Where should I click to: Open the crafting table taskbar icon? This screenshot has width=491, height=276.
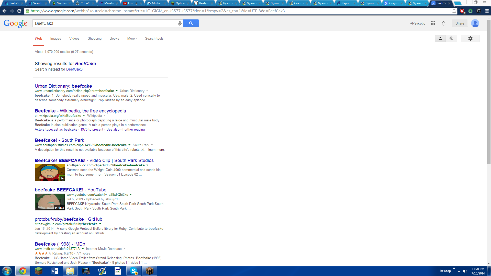[x=150, y=271]
